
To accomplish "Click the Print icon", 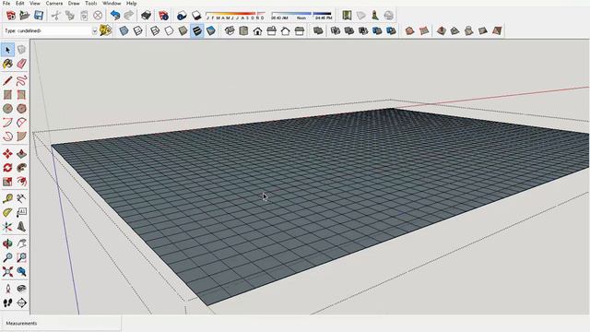I will click(146, 16).
